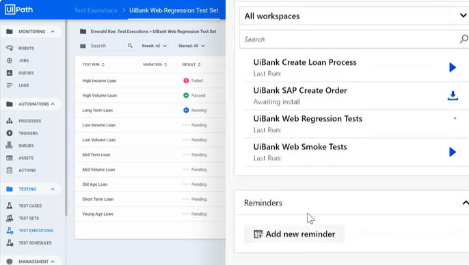
Task: Select the Low Income Loan row
Action: tap(150, 125)
